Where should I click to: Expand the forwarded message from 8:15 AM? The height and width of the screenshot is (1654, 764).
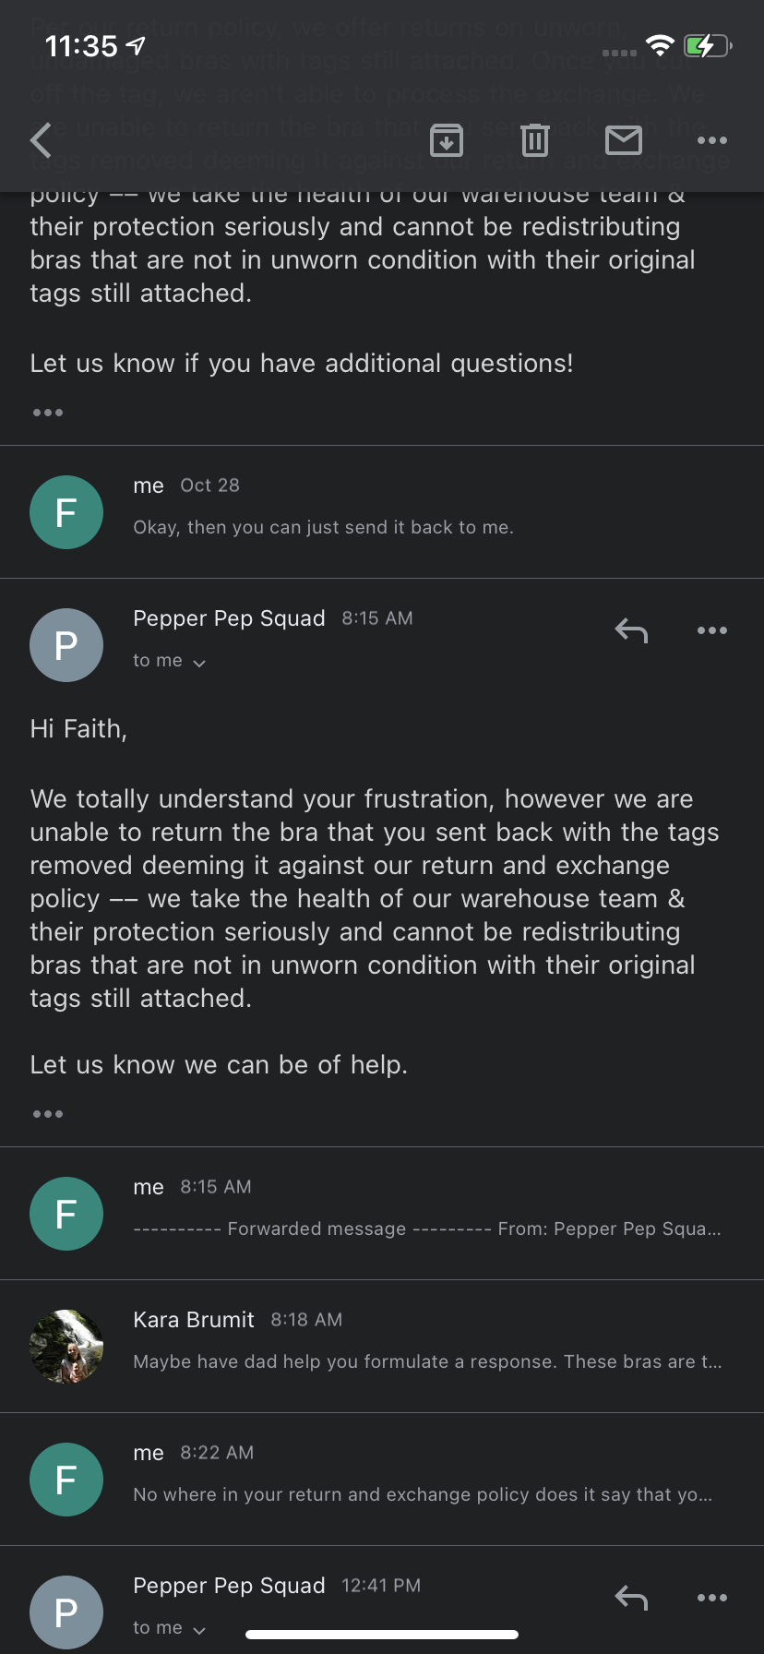382,1214
